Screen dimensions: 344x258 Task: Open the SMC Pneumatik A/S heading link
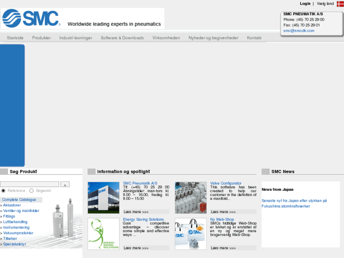coord(140,183)
